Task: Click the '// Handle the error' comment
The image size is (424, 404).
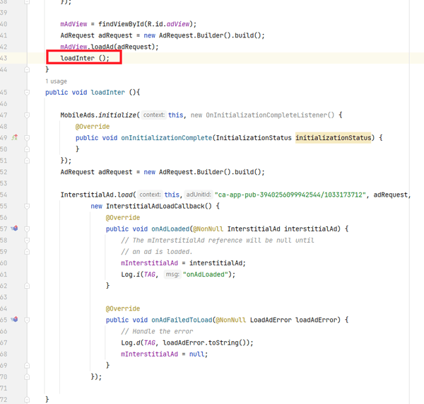Action: pyautogui.click(x=157, y=331)
